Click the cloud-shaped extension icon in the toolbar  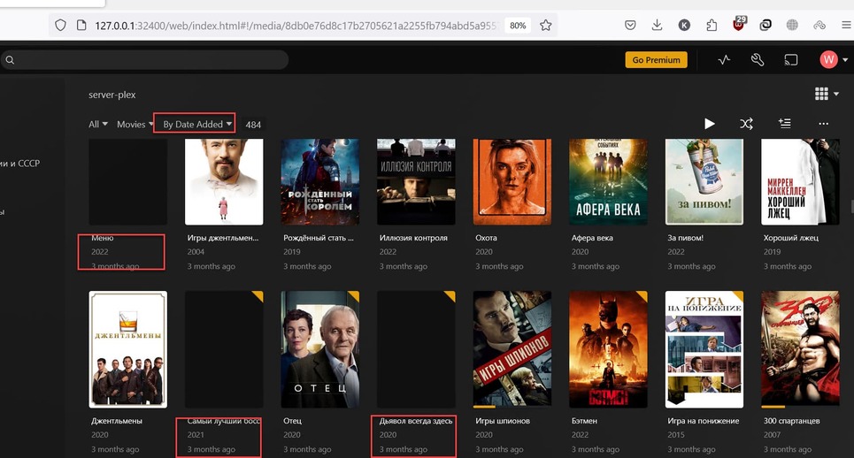819,25
